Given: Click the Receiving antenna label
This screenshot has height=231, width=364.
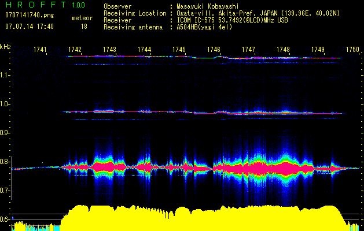Looking at the screenshot, I should 133,27.
